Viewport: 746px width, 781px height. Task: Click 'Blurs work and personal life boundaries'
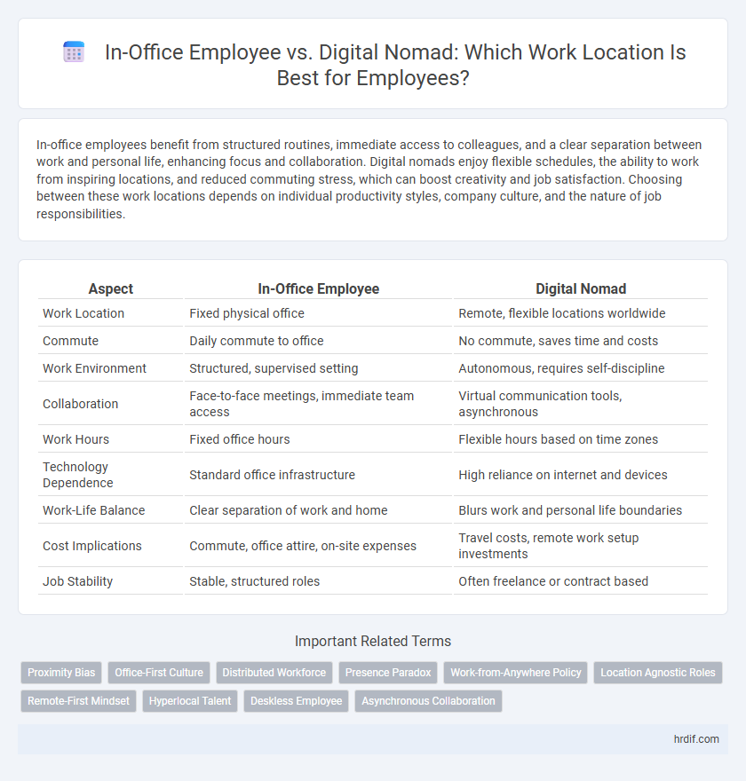[x=570, y=510]
